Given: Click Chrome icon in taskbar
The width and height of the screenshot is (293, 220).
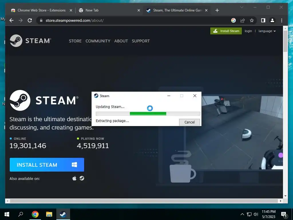Looking at the screenshot, I should (35, 214).
